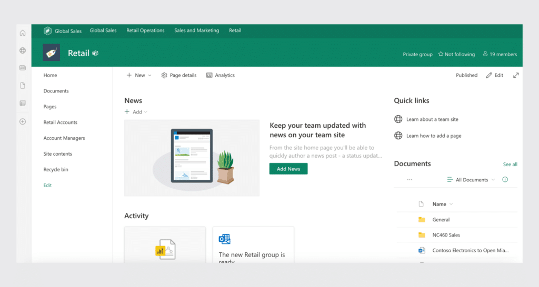Go to Pages in left navigation
The image size is (539, 287).
(x=50, y=107)
